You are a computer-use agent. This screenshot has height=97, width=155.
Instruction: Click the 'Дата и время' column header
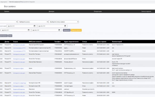(102, 42)
